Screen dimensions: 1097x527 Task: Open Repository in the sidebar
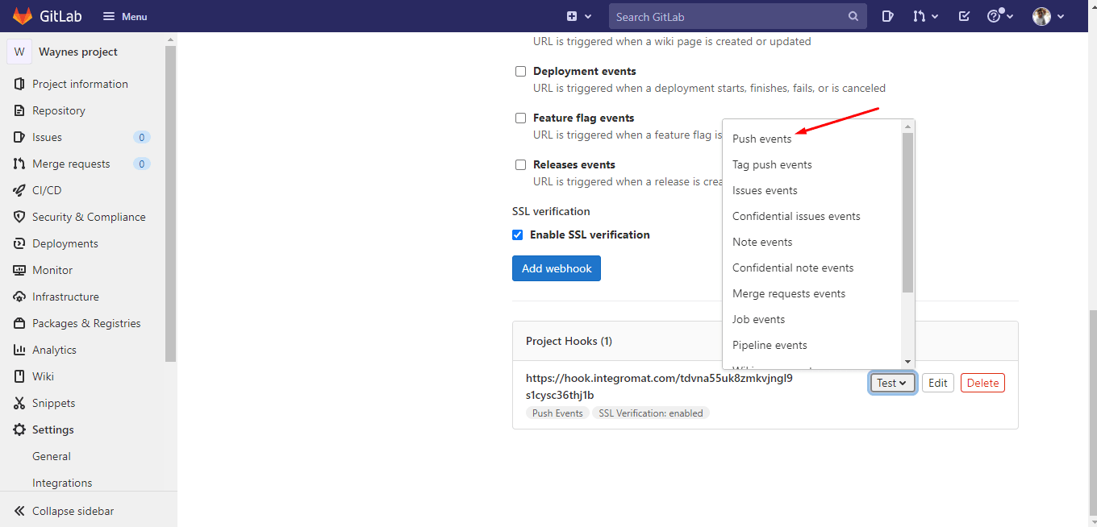tap(58, 110)
